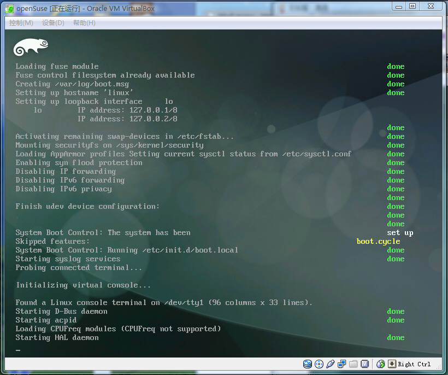Click 'done' next to Loading fuse module
The width and height of the screenshot is (448, 375).
pyautogui.click(x=396, y=66)
